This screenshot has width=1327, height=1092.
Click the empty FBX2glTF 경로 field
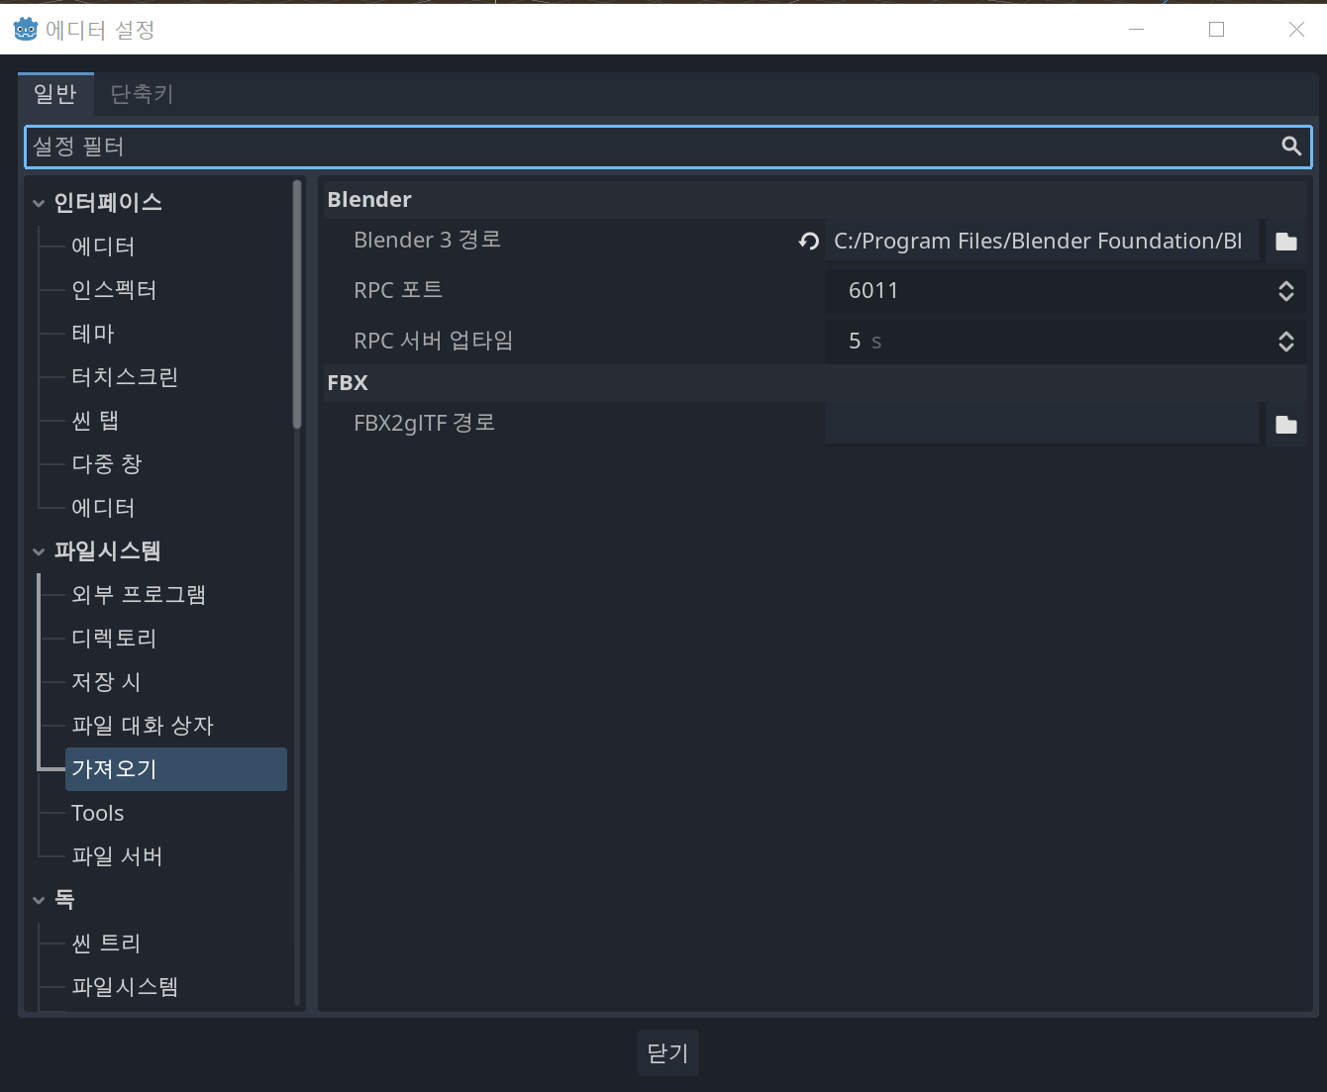pos(1043,424)
